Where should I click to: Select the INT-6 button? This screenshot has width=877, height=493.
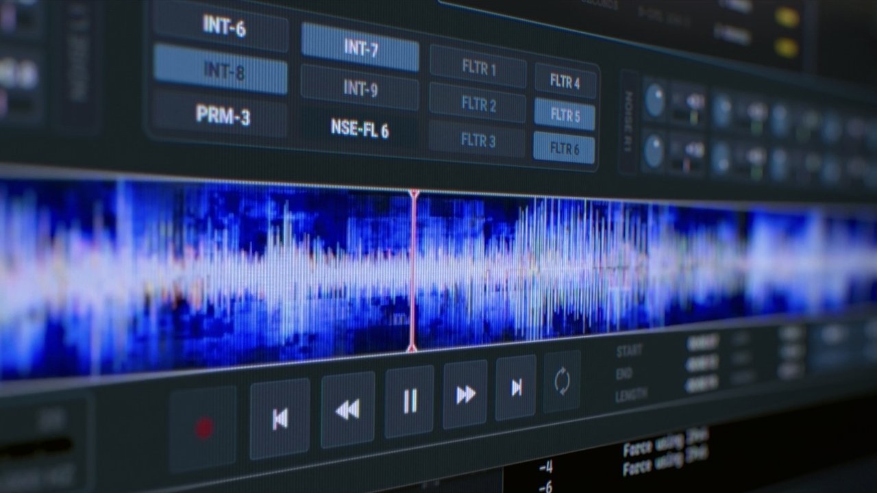pos(223,27)
